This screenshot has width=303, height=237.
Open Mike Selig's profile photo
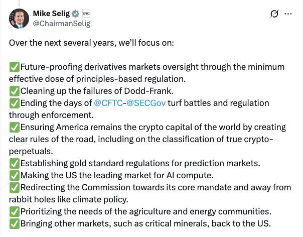[x=19, y=18]
